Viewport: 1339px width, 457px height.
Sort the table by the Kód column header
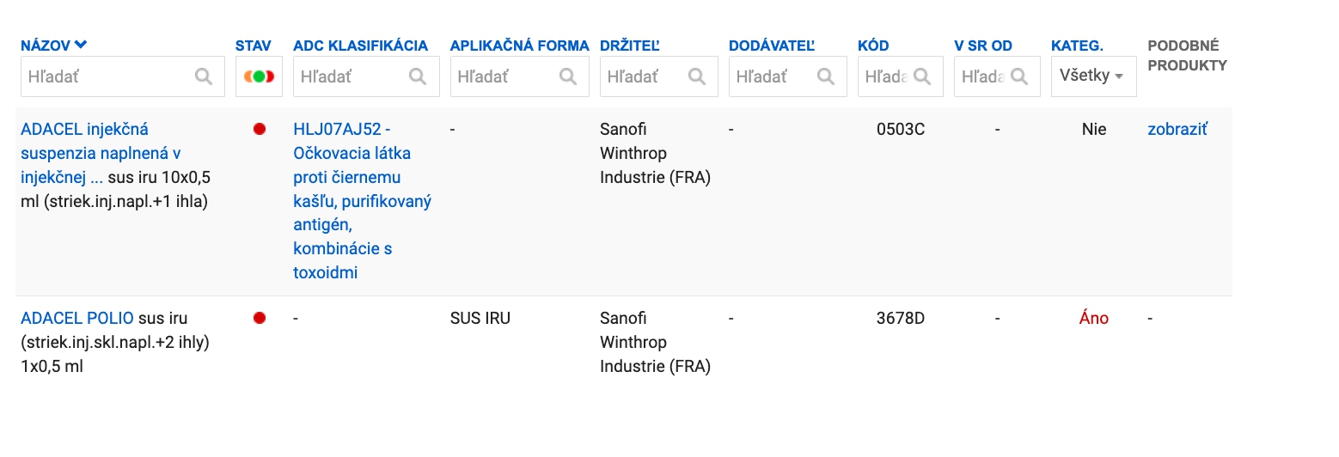[873, 46]
